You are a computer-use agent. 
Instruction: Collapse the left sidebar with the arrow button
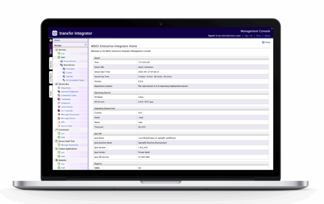pos(51,40)
